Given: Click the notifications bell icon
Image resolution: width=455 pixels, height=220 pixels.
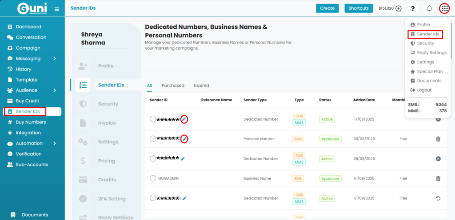Looking at the screenshot, I should coord(429,8).
